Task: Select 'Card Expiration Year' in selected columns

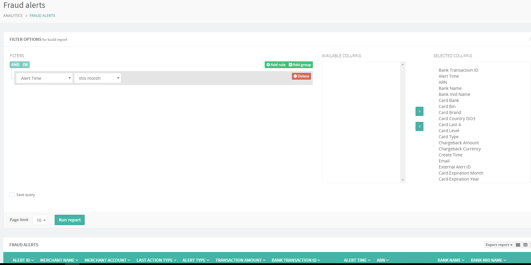Action: click(x=459, y=179)
